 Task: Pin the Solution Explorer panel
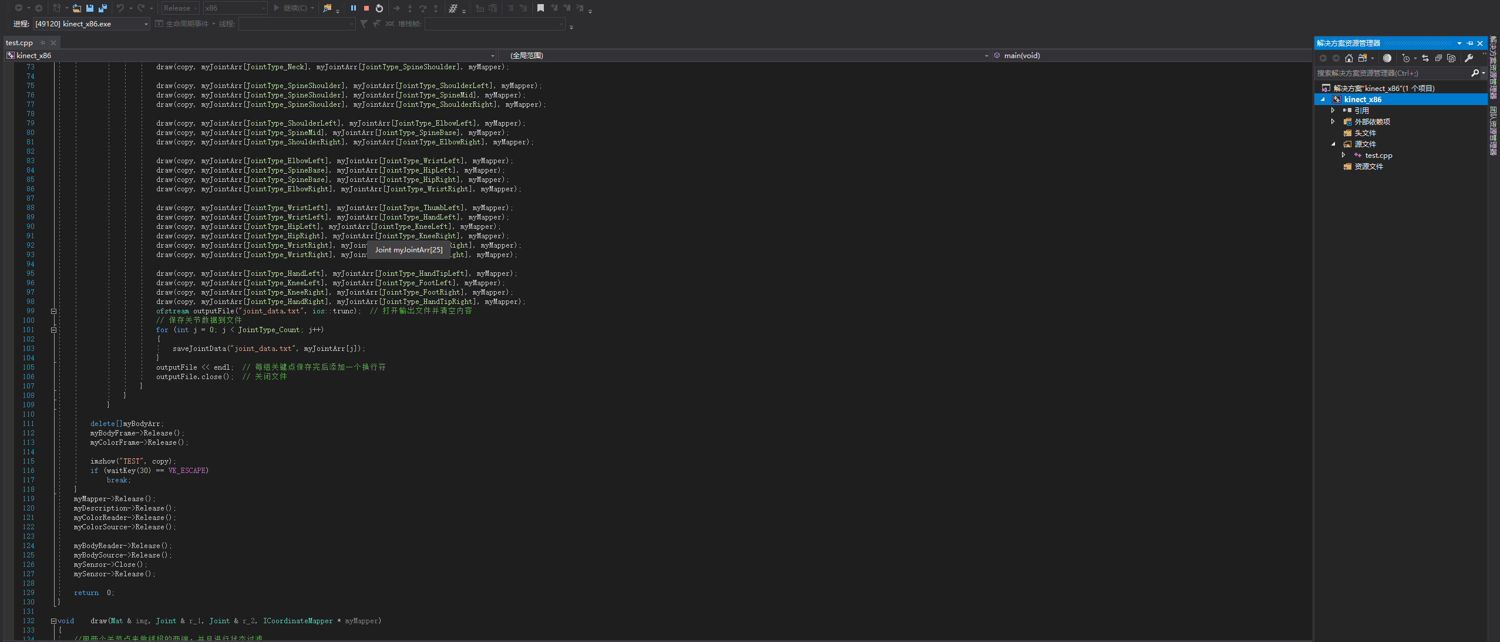tap(1470, 43)
